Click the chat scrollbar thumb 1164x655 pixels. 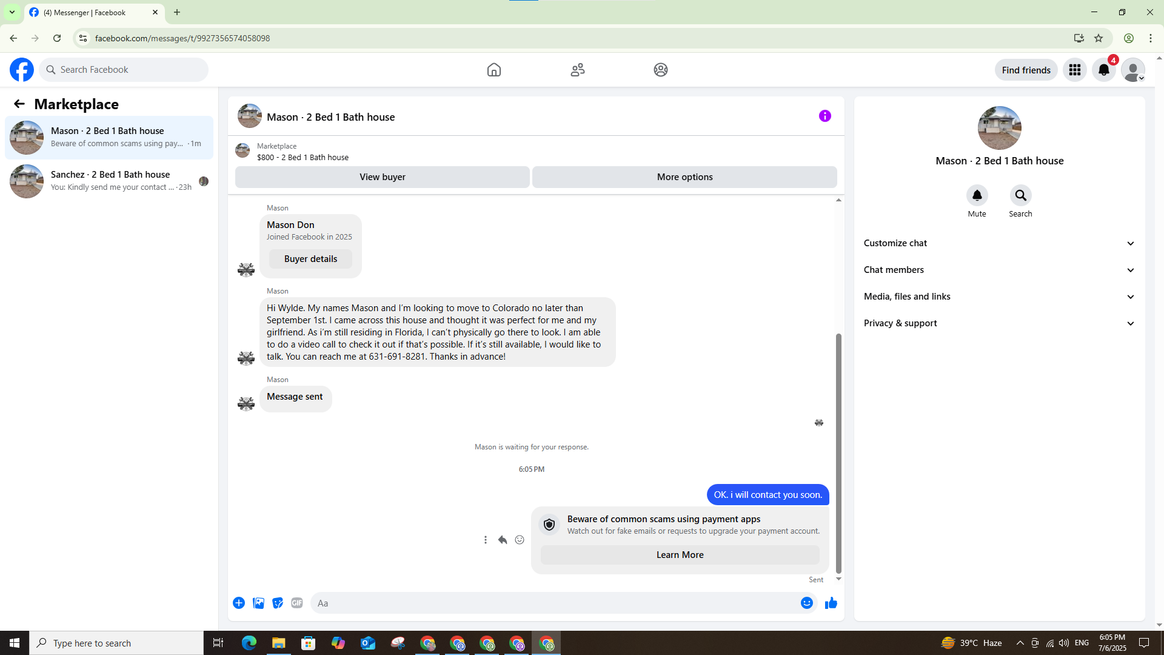[839, 453]
